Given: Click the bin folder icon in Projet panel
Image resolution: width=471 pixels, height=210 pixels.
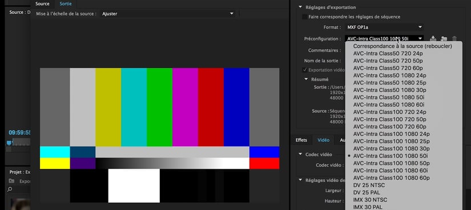Looking at the screenshot, I should click(x=11, y=181).
